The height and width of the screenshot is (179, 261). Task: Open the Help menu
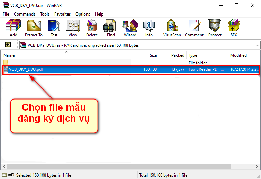tap(99, 14)
